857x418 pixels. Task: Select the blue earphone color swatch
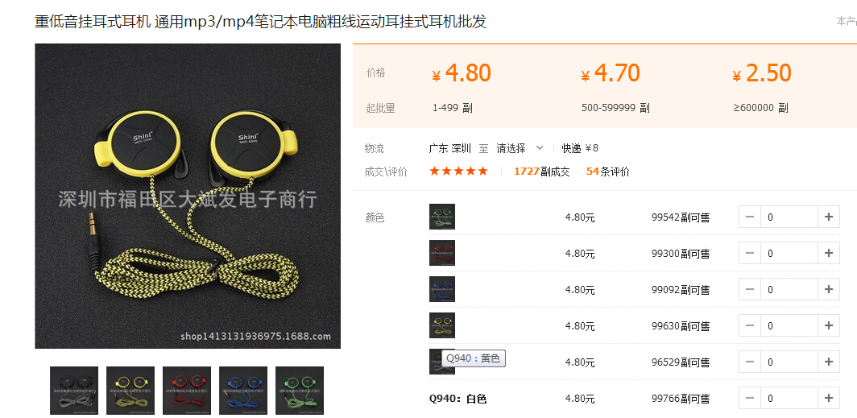click(x=442, y=289)
